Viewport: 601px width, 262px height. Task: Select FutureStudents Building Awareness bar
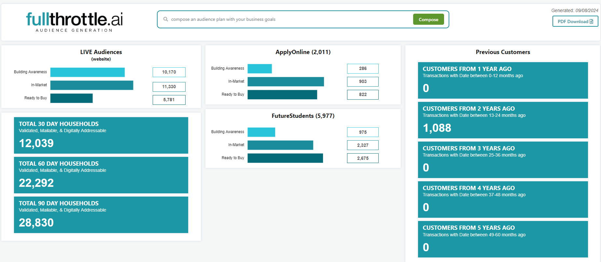click(261, 132)
